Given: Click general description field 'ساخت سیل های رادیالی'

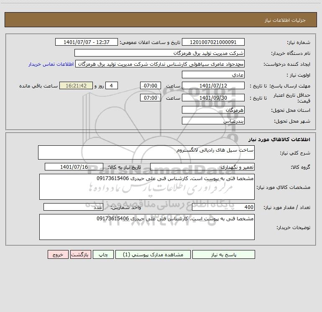Looking at the screenshot, I should [146, 152].
